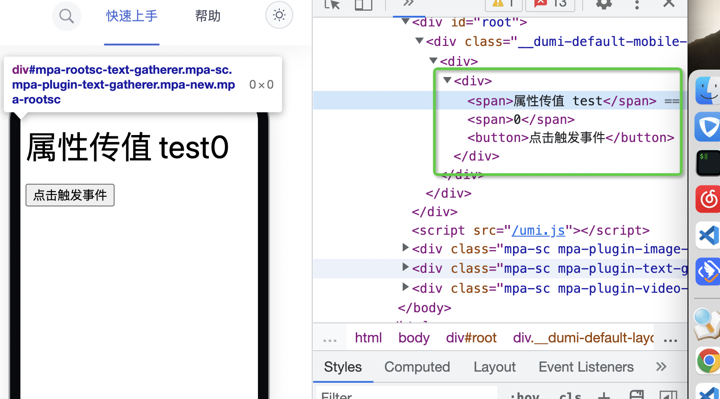The height and width of the screenshot is (399, 720).
Task: Open the DevTools settings gear
Action: pos(604,4)
